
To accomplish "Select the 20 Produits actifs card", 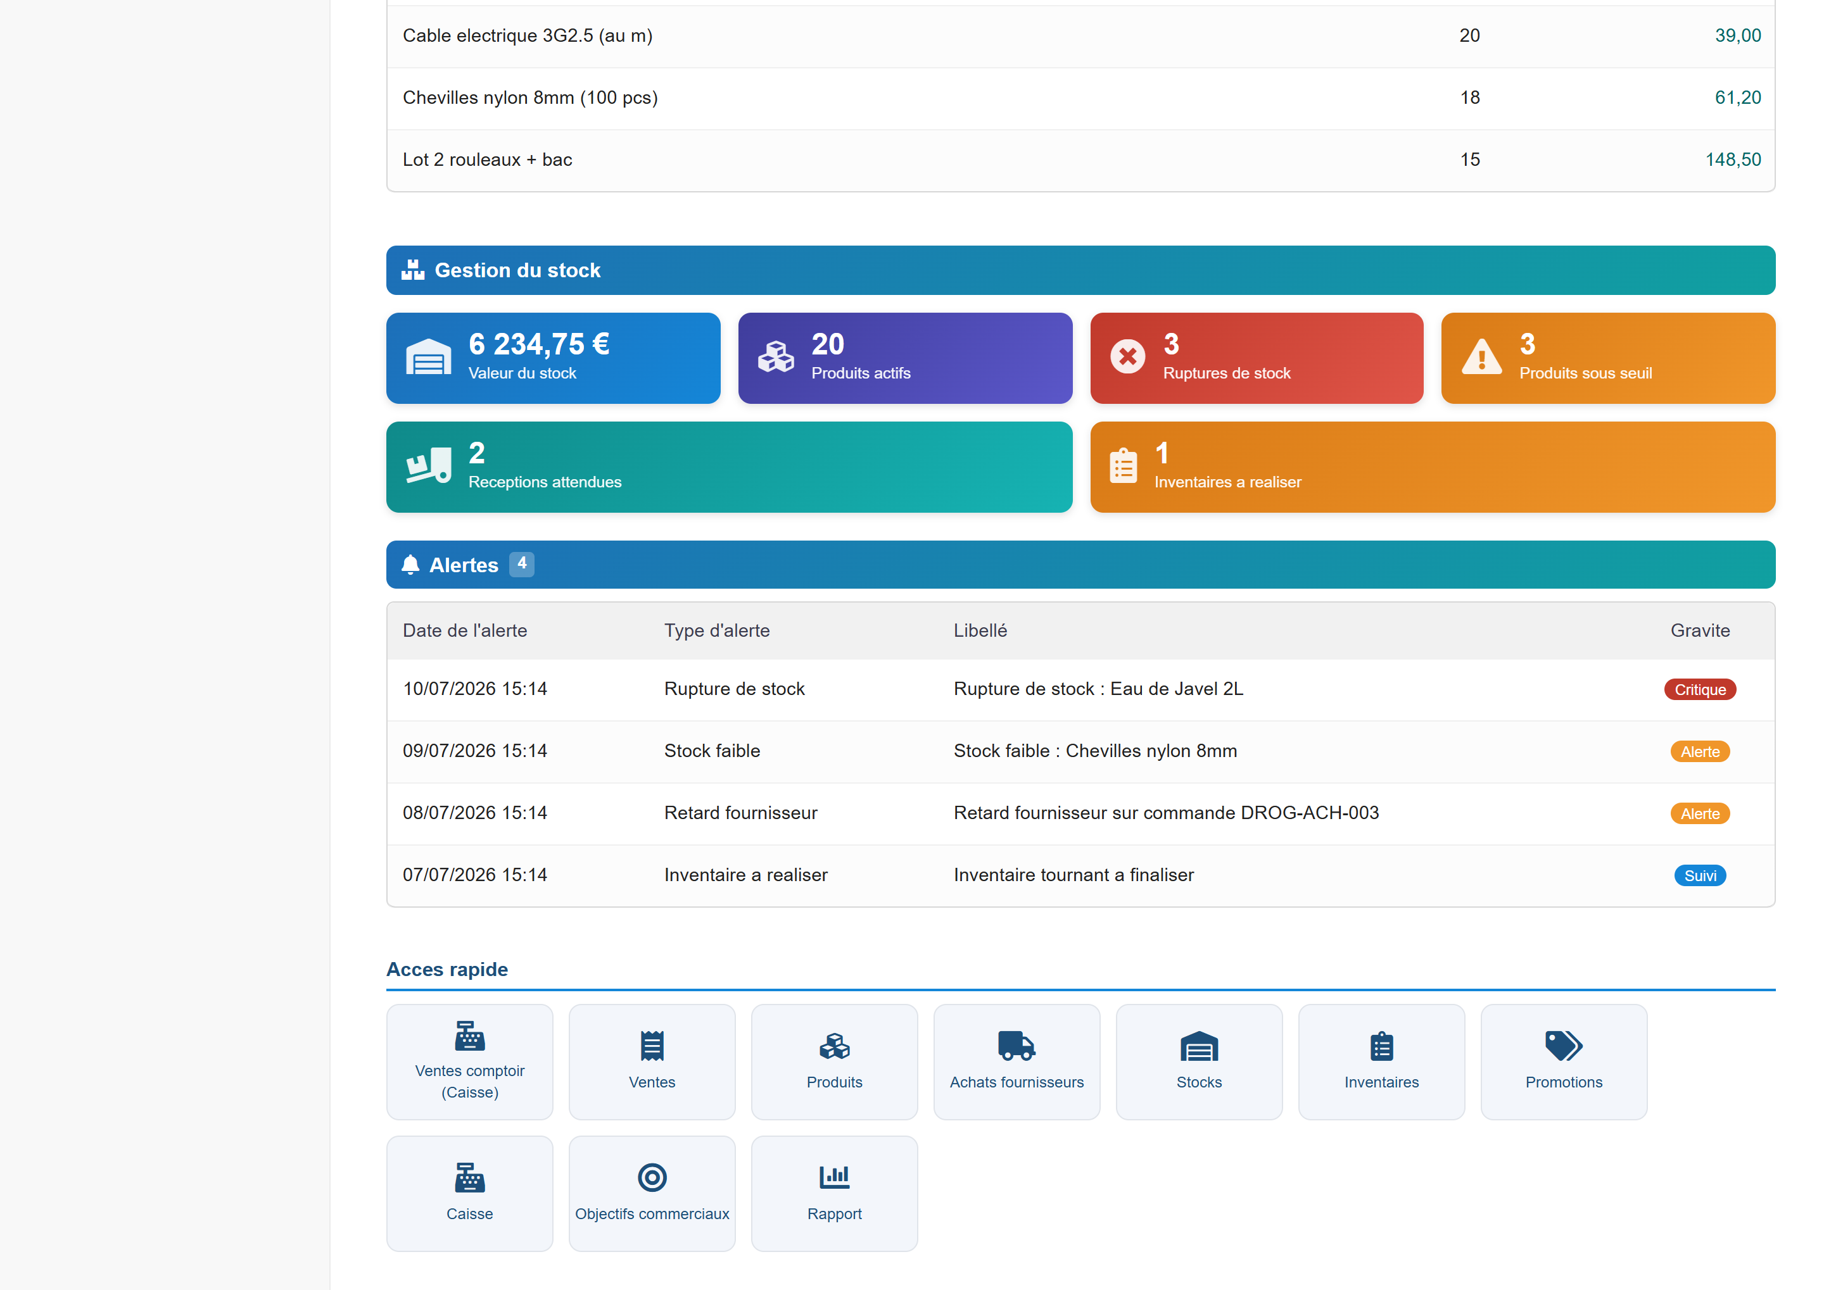I will (x=905, y=358).
